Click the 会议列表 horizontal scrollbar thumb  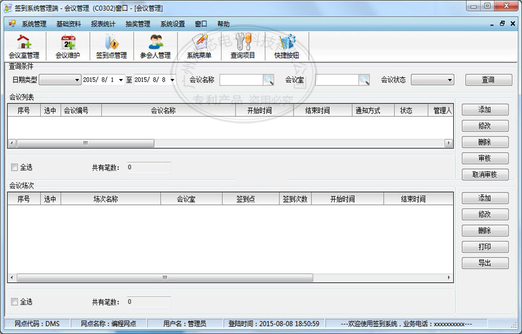click(85, 143)
